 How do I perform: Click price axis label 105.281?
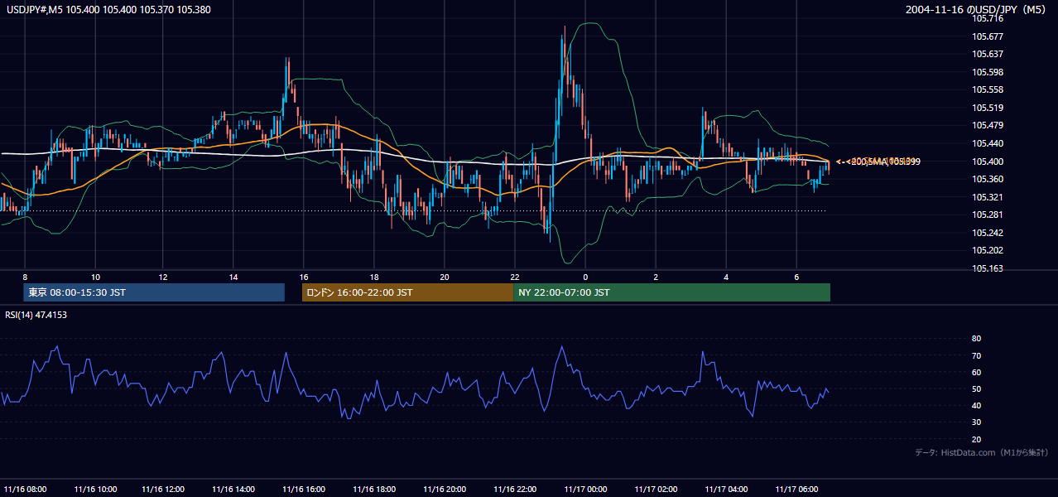[987, 215]
